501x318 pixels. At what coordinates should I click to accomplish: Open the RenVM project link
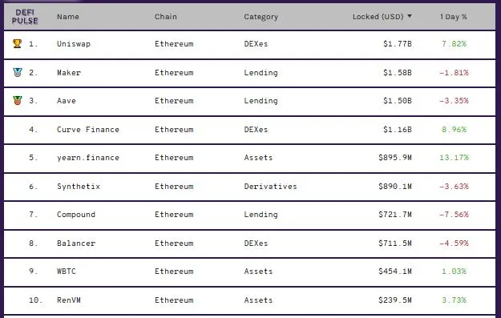pos(69,300)
